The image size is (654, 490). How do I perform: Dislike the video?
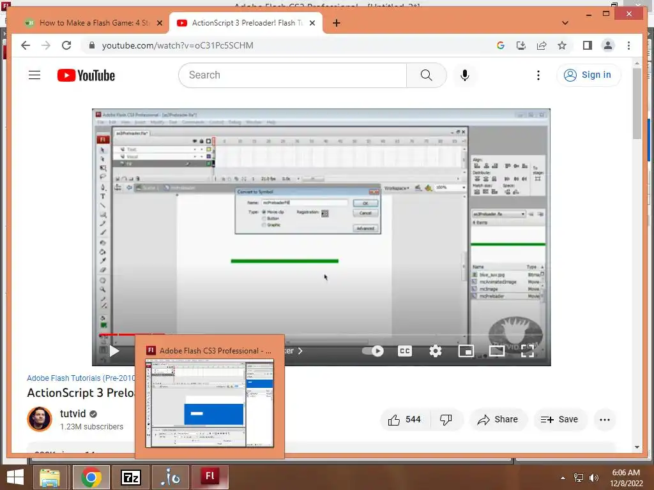(x=445, y=420)
